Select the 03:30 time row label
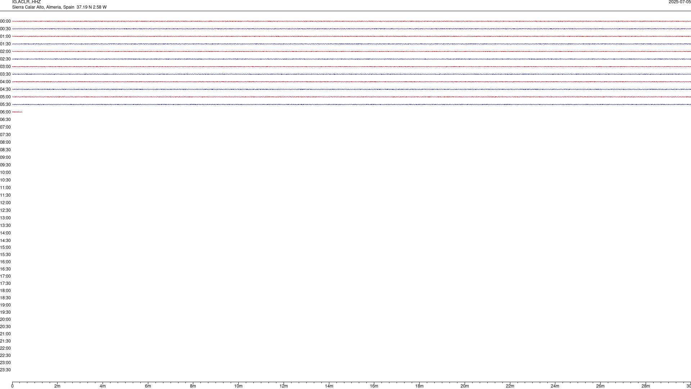691x389 pixels. pos(5,74)
